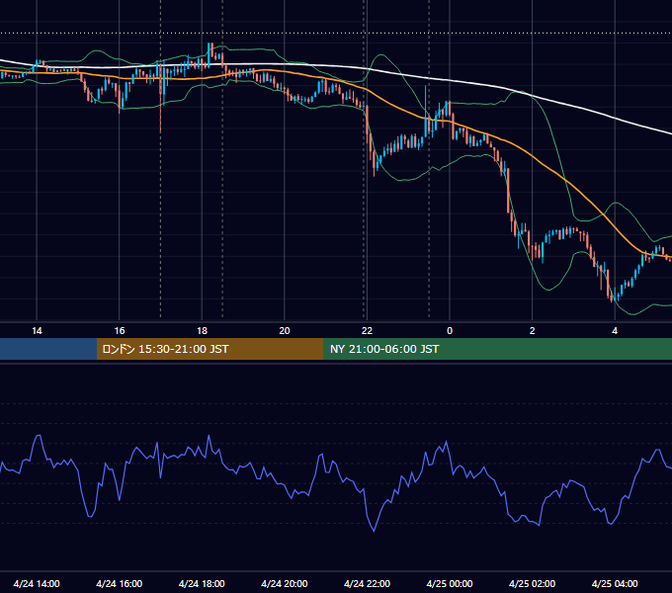The width and height of the screenshot is (672, 593).
Task: Click the blue session bar before ロンドン
Action: tap(48, 349)
